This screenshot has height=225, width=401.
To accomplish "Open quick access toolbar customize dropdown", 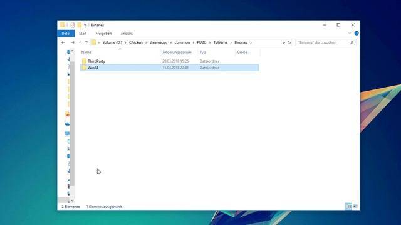I will coord(85,25).
